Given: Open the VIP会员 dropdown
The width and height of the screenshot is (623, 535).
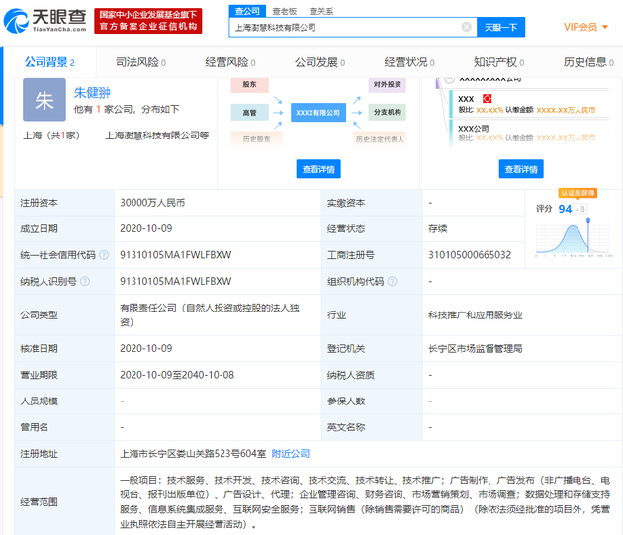Looking at the screenshot, I should tap(585, 27).
